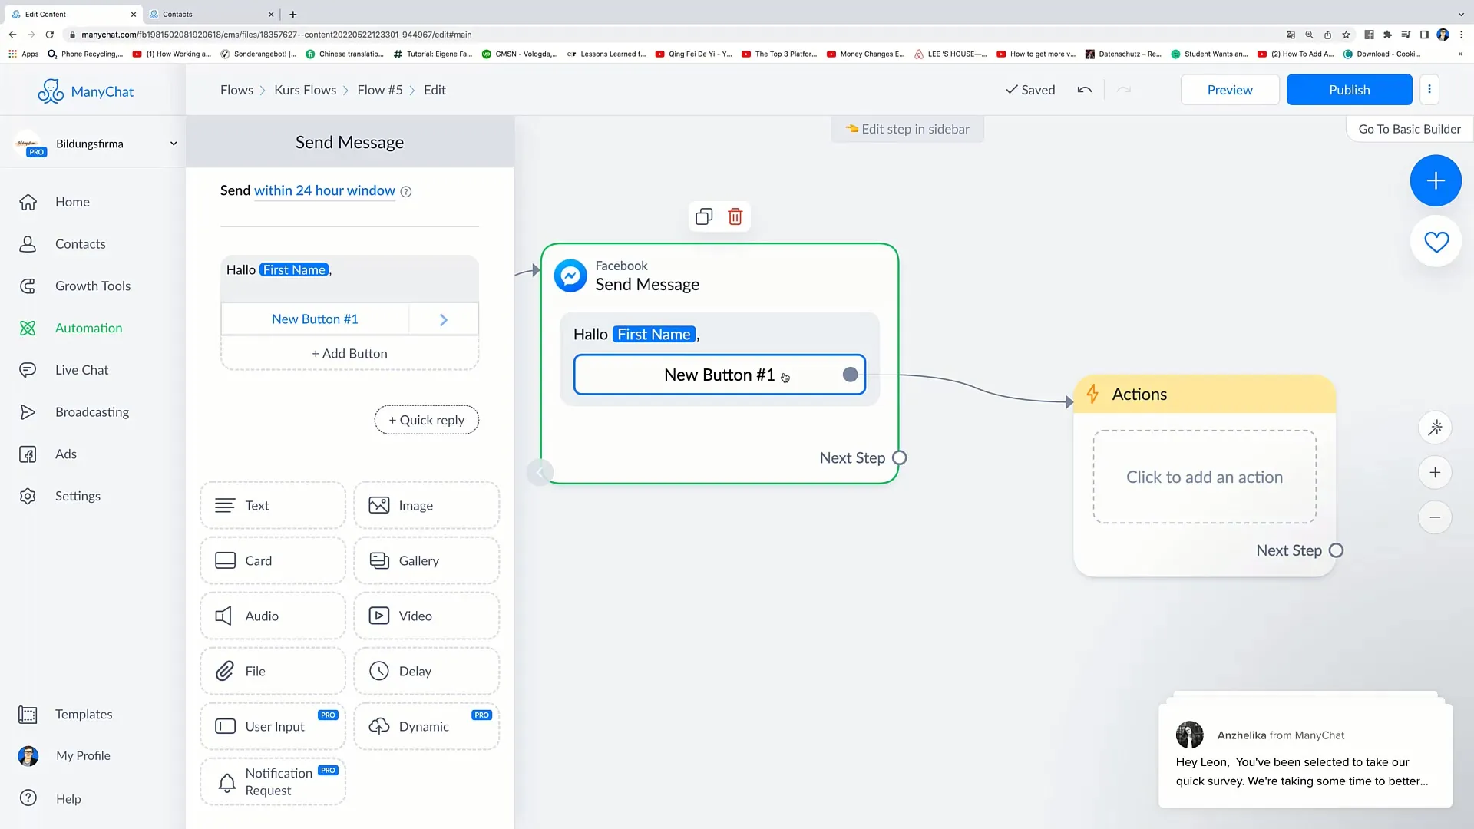Select the Growth Tools sidebar icon

[x=28, y=286]
